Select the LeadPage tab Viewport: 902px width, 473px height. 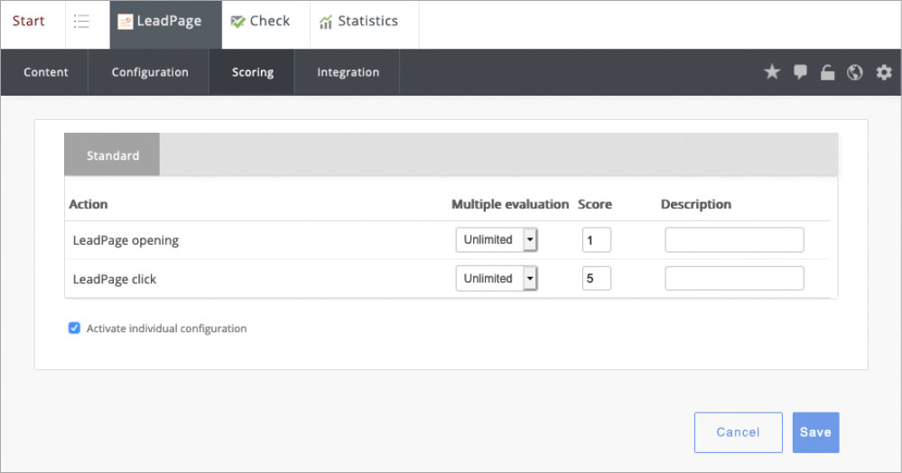(165, 22)
